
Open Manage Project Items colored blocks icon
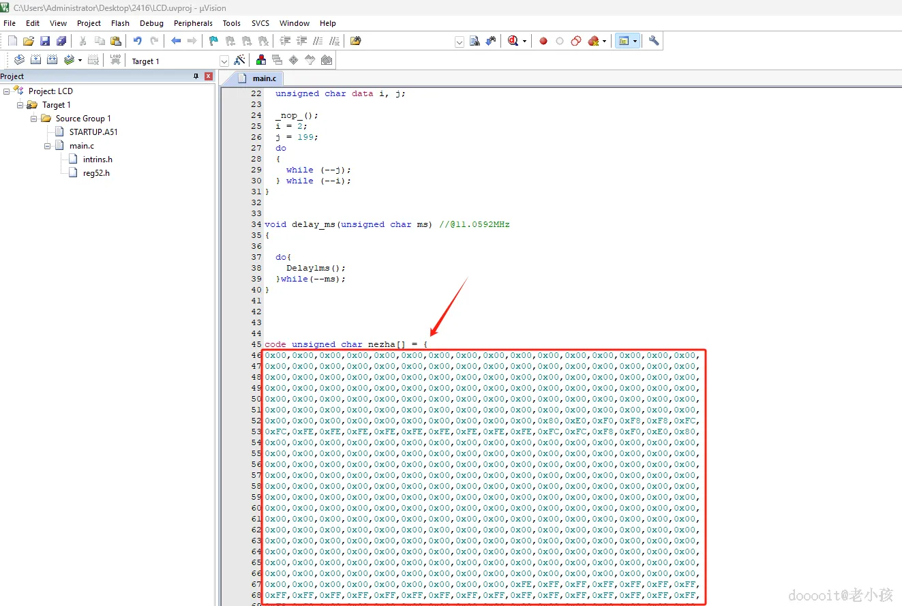tap(261, 60)
